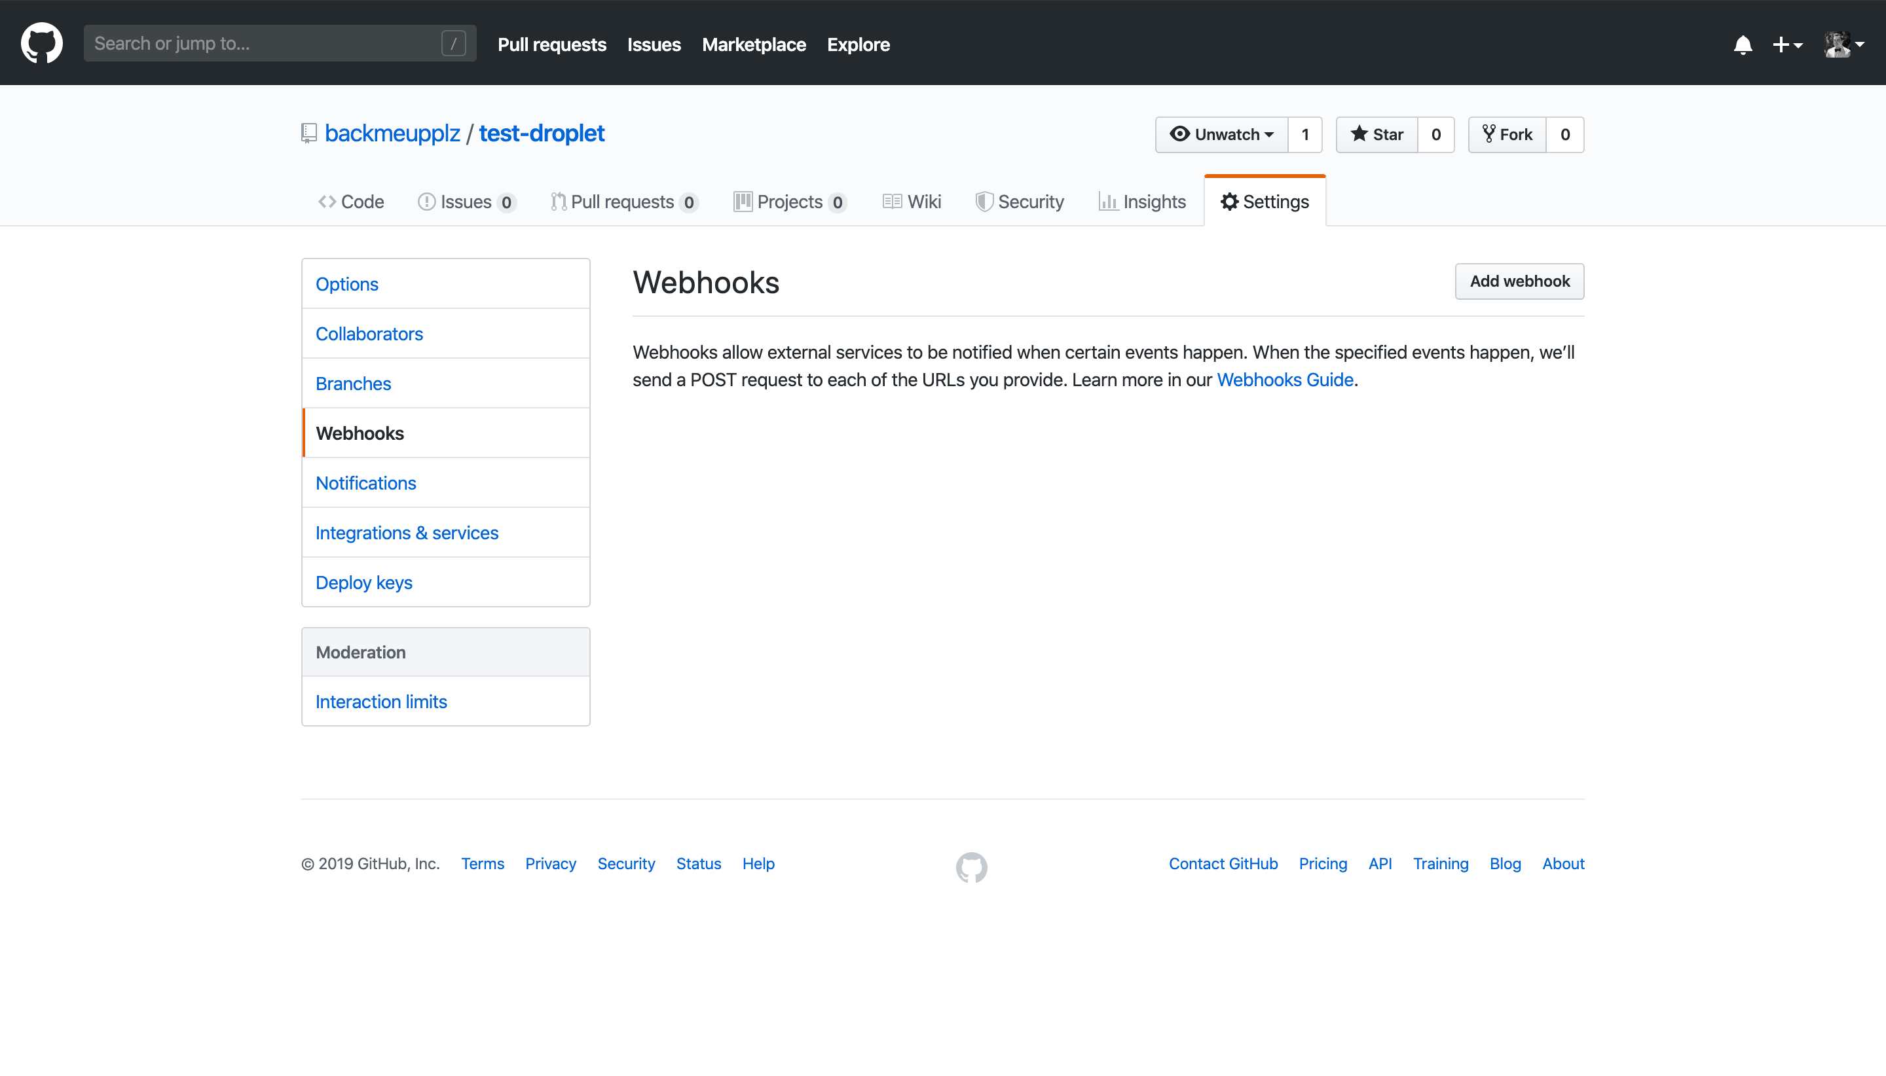Viewport: 1886px width, 1076px height.
Task: Click the repository book icon
Action: point(309,133)
